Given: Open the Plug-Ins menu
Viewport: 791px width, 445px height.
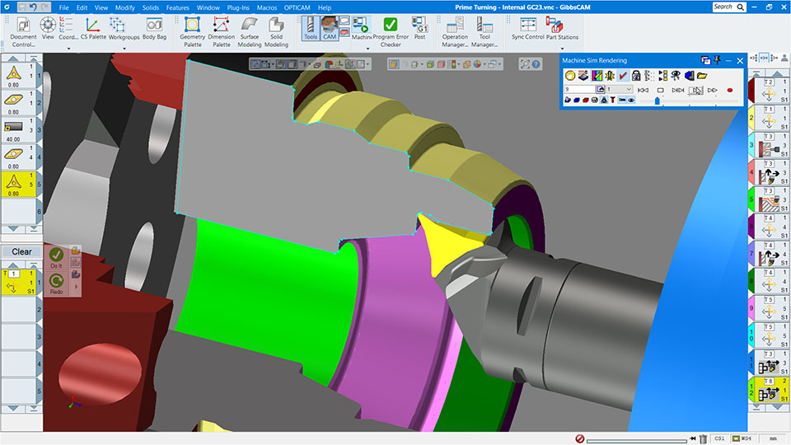Looking at the screenshot, I should (x=238, y=7).
